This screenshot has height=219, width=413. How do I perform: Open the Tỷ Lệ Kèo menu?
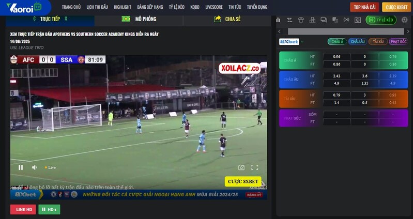pos(177,7)
